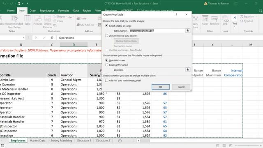The height and width of the screenshot is (148, 263).
Task: Confirm the PivotTable dialog with OK
Action: click(x=161, y=87)
